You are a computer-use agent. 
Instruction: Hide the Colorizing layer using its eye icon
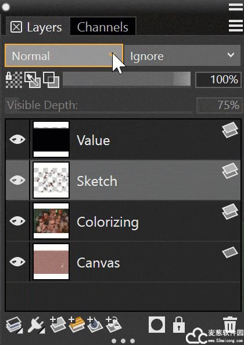(x=17, y=221)
